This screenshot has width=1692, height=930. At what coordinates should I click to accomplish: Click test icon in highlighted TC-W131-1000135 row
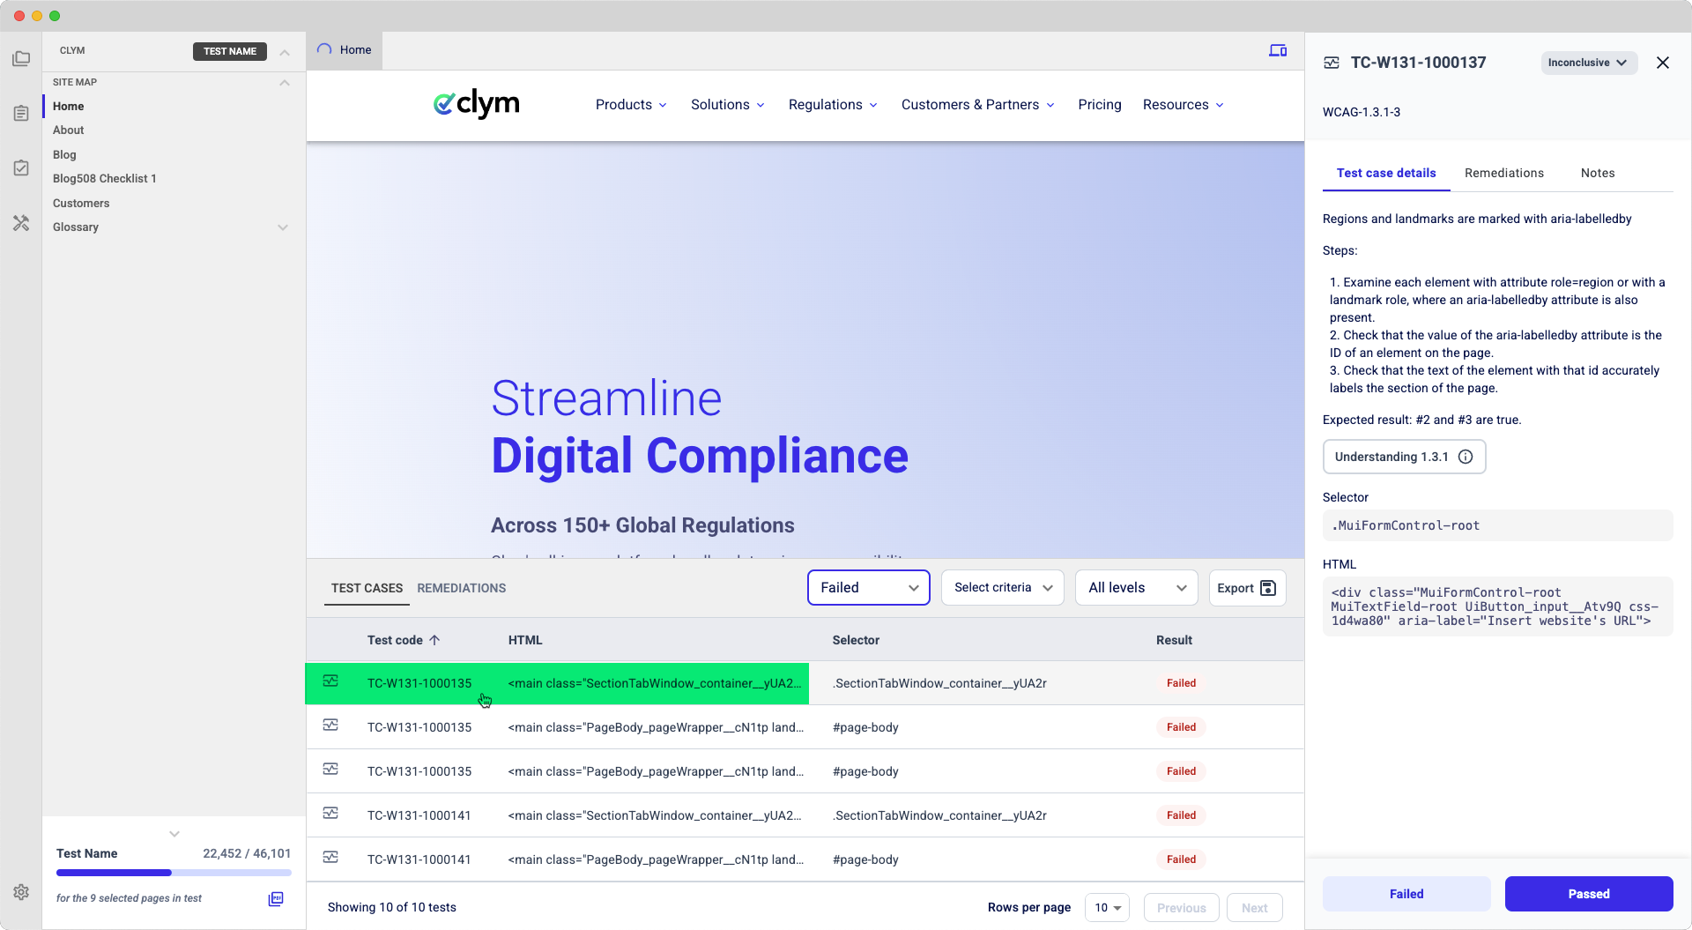(330, 681)
